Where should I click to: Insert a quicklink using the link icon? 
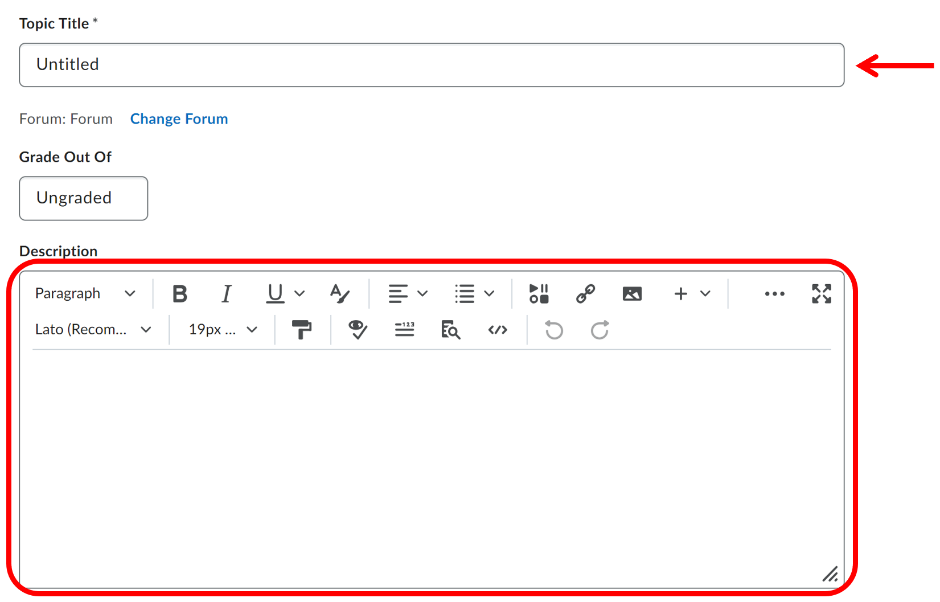pos(585,294)
